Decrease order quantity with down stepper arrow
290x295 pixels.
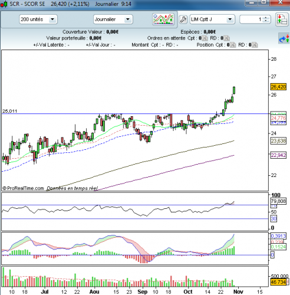point(266,21)
